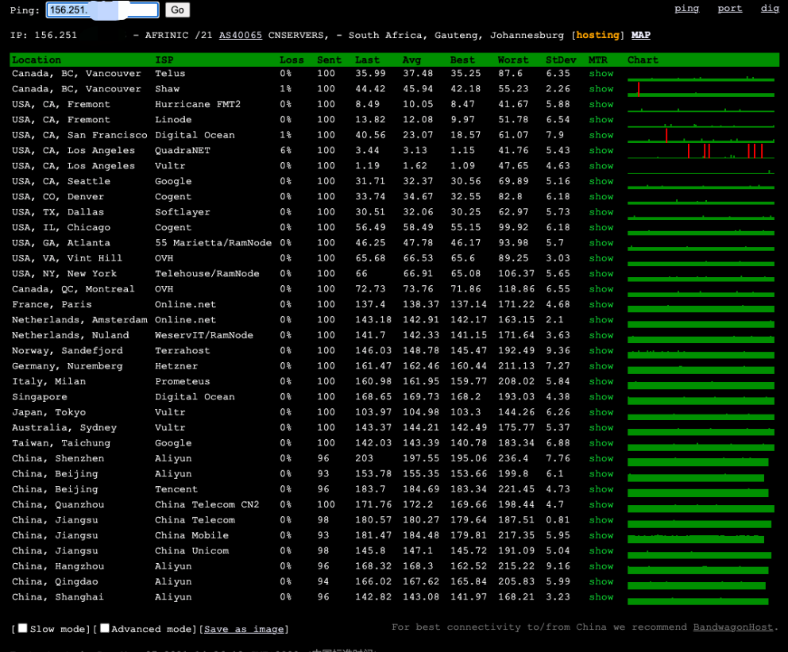Show MTR for Singapore Digital Ocean row
The image size is (788, 652).
click(601, 397)
